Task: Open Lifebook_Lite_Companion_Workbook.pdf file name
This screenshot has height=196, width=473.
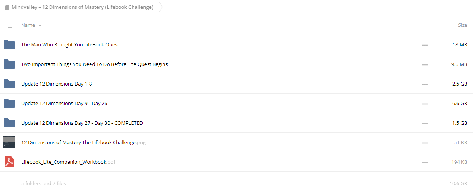Action: (x=68, y=162)
